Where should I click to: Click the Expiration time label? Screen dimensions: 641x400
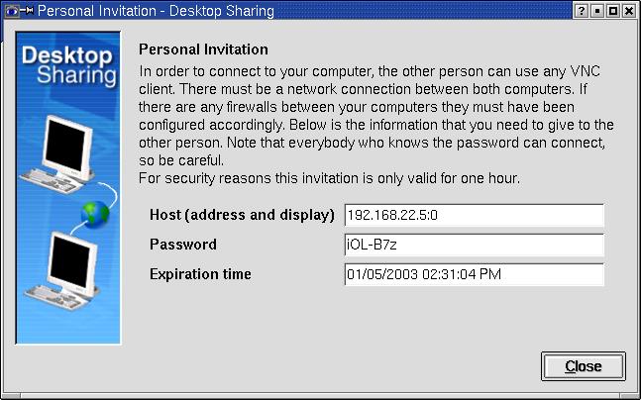200,274
